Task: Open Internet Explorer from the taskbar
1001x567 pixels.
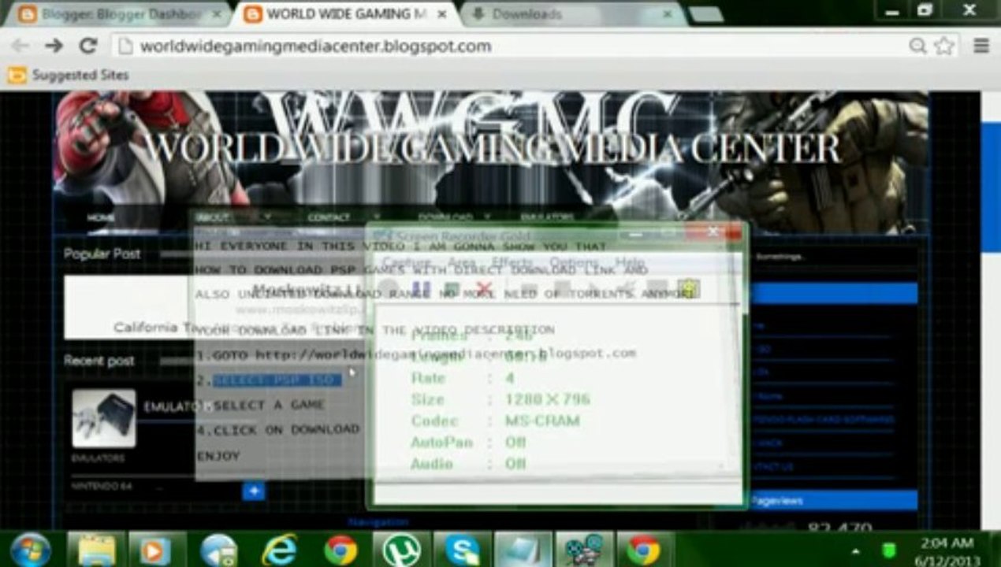Action: (x=280, y=550)
